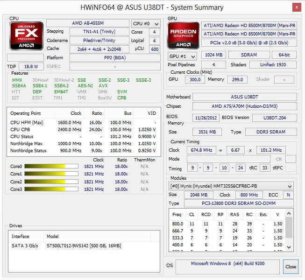Click the SPD timings table scrollbar thumb

coord(289,227)
